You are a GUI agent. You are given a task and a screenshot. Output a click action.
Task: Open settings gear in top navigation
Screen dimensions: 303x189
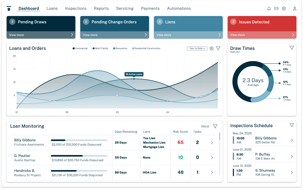(x=284, y=8)
